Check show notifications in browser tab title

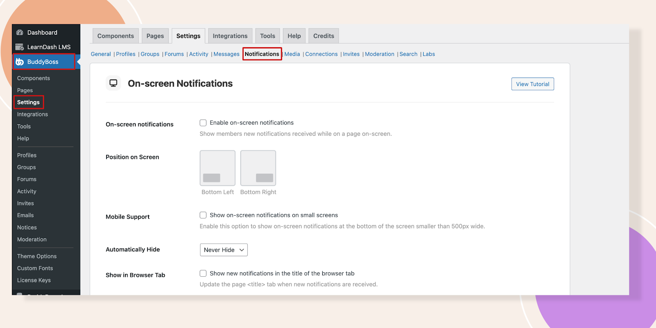click(203, 273)
